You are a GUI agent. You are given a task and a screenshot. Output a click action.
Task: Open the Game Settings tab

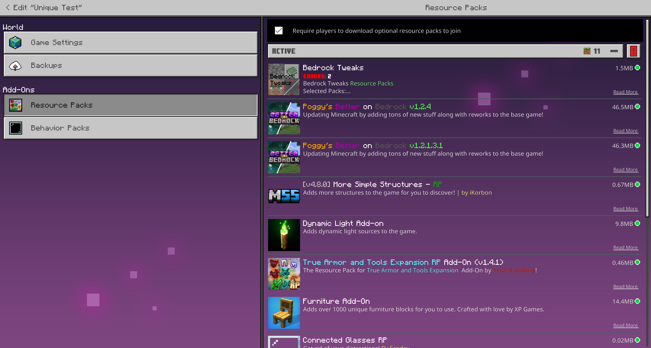[x=130, y=42]
